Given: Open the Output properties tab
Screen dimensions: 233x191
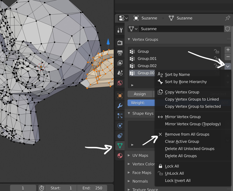Looking at the screenshot, I should coord(120,53).
